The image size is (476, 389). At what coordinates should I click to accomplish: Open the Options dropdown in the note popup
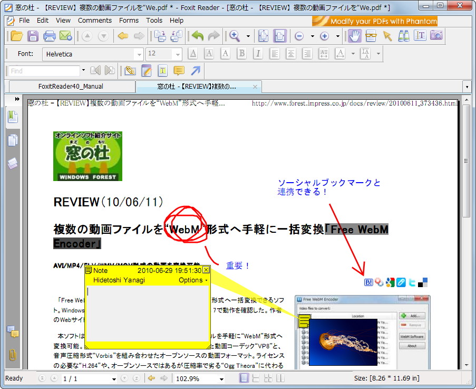pyautogui.click(x=191, y=280)
